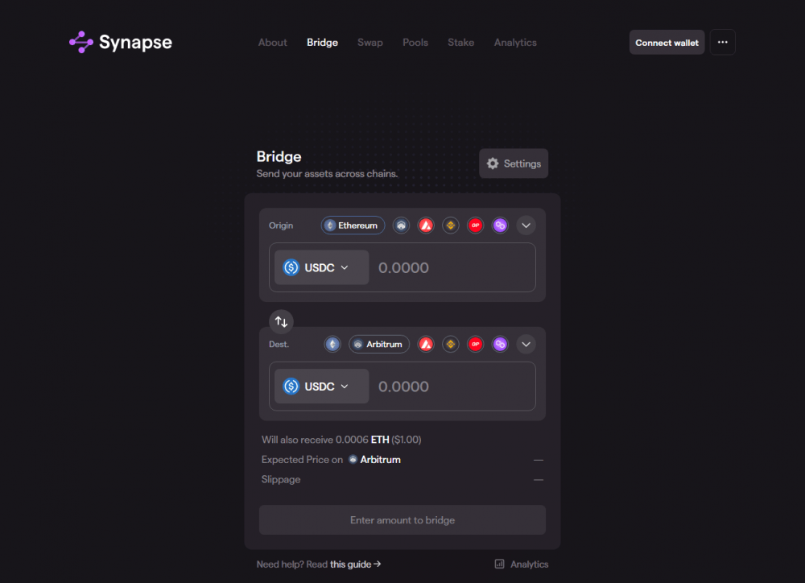The height and width of the screenshot is (583, 805).
Task: Click the Connect wallet button
Action: pyautogui.click(x=667, y=43)
